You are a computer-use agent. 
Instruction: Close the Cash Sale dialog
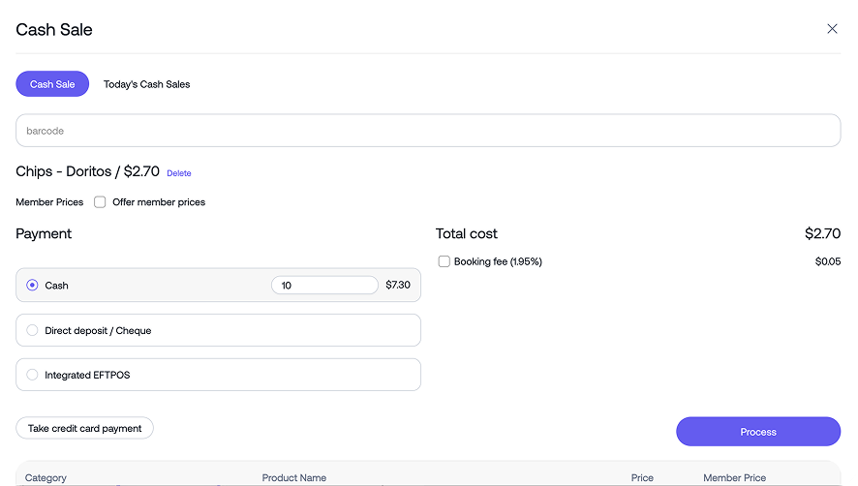click(832, 29)
